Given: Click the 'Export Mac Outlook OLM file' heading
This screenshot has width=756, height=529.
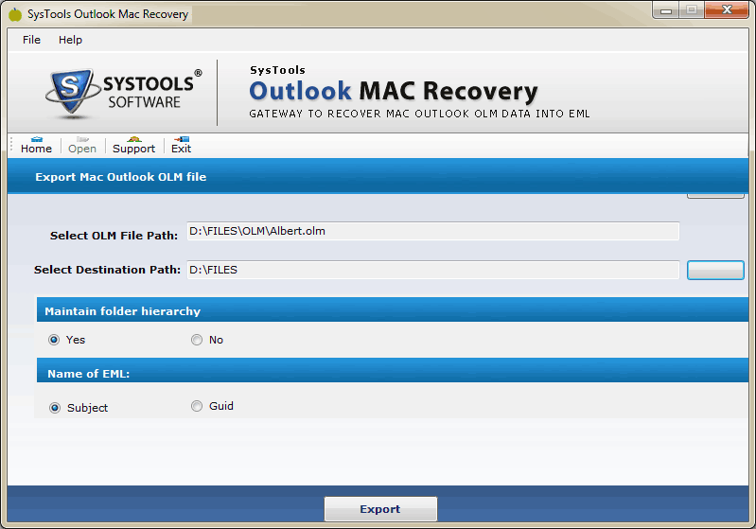Looking at the screenshot, I should coord(120,177).
